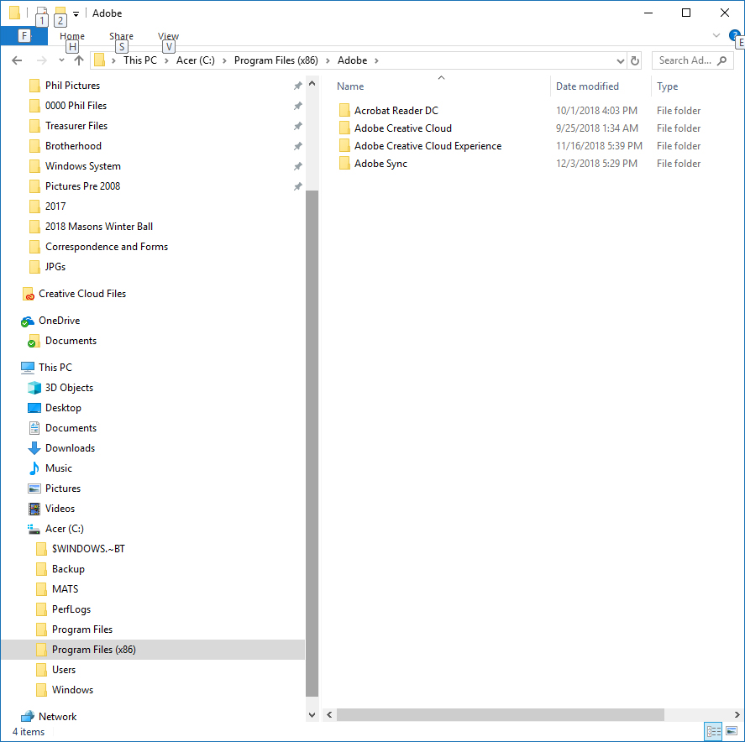Click navigation pane scroll down arrow

(x=312, y=715)
